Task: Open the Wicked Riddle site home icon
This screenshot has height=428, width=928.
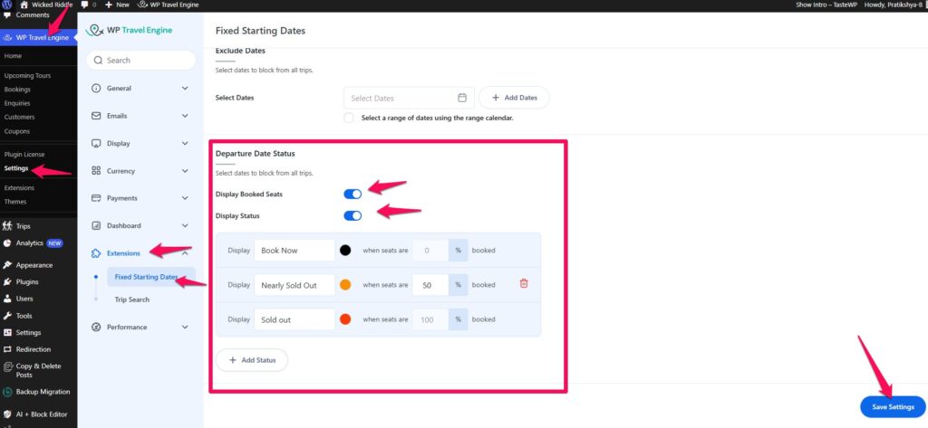Action: 24,5
